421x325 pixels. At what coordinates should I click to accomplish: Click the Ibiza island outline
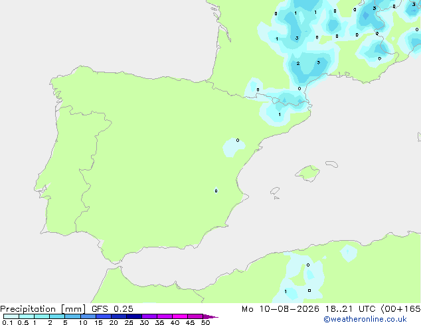point(275,191)
